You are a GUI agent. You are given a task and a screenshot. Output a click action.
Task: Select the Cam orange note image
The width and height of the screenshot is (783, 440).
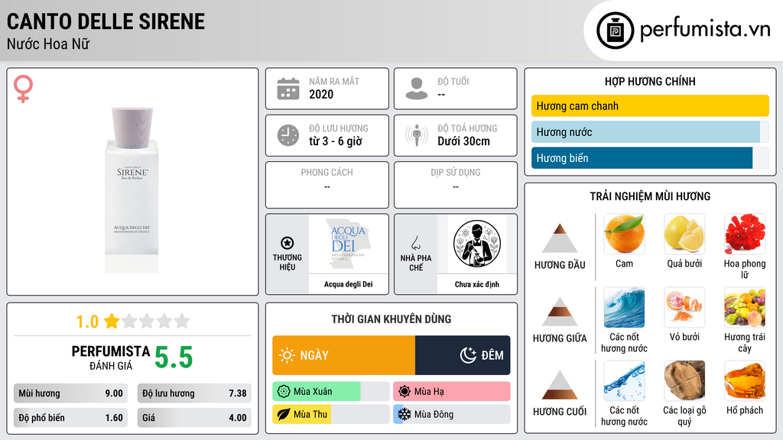tap(624, 234)
